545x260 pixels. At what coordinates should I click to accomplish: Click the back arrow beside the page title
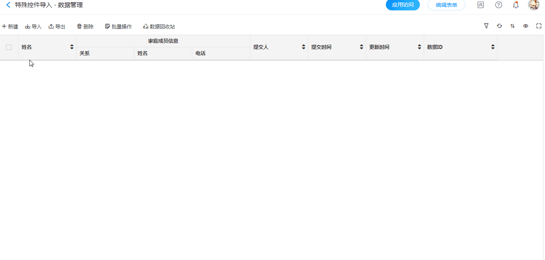tap(8, 5)
